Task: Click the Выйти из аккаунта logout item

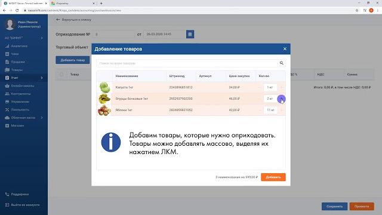Action: click(23, 205)
